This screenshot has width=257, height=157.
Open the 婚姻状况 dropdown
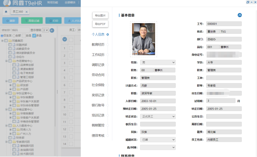click(158, 140)
